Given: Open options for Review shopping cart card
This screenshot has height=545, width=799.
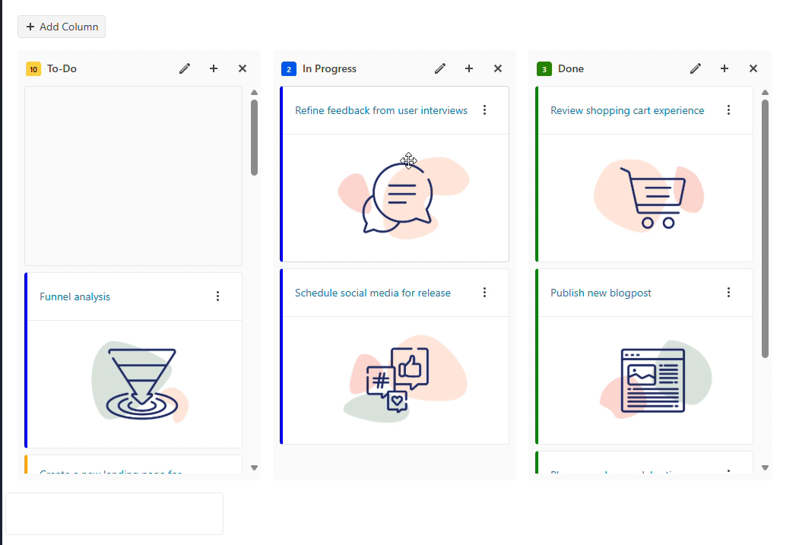Looking at the screenshot, I should click(x=728, y=110).
